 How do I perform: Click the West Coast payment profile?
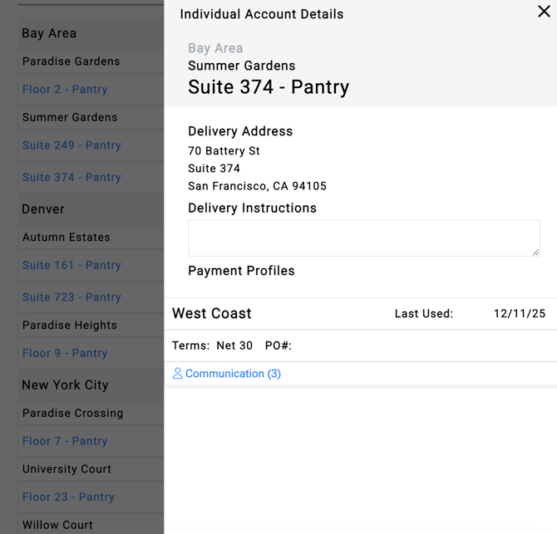tap(212, 314)
